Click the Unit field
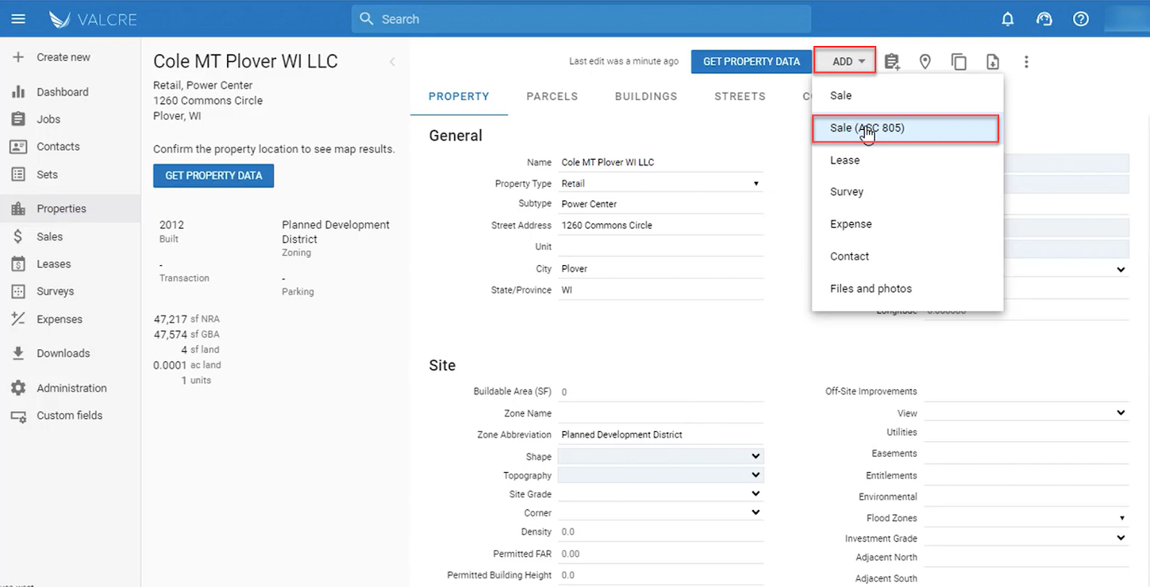 coord(661,247)
